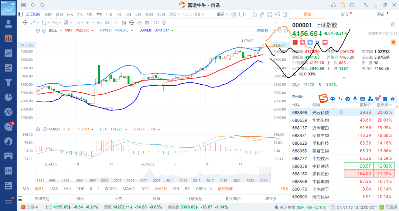Select the comment bubble annotation tool
Screen dimensions: 399x211
[x=107, y=22]
